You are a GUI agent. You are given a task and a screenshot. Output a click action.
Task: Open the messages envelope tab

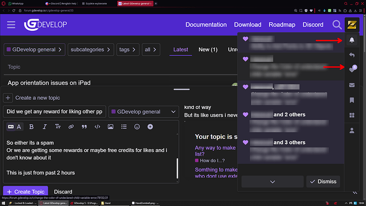(x=352, y=85)
